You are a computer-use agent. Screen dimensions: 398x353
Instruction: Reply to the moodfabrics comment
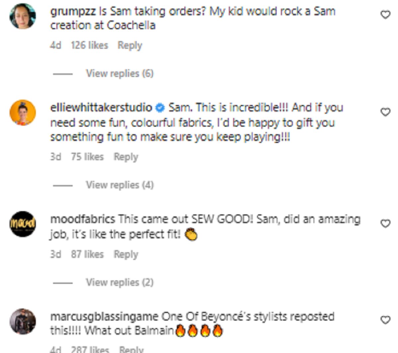pos(126,254)
